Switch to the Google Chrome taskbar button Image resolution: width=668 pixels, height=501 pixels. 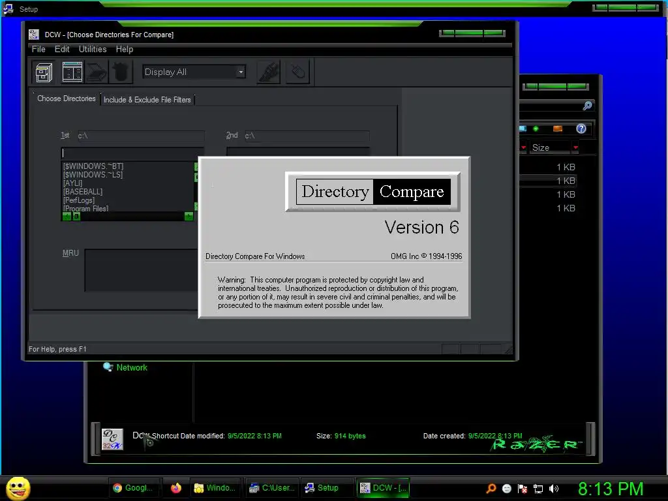[x=133, y=488]
